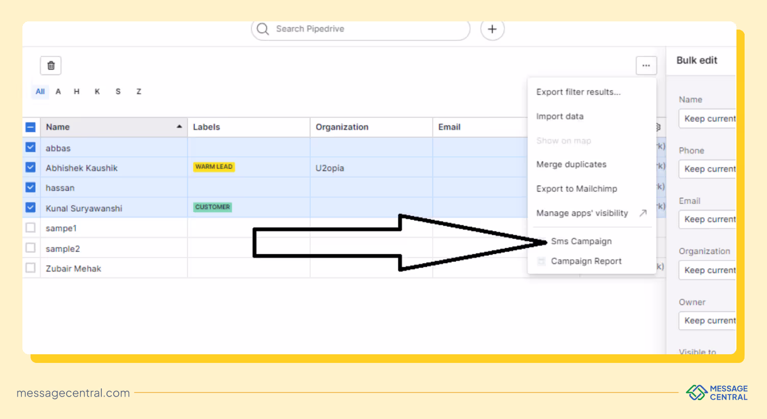
Task: Open the Zubair Mehak contact
Action: [73, 269]
